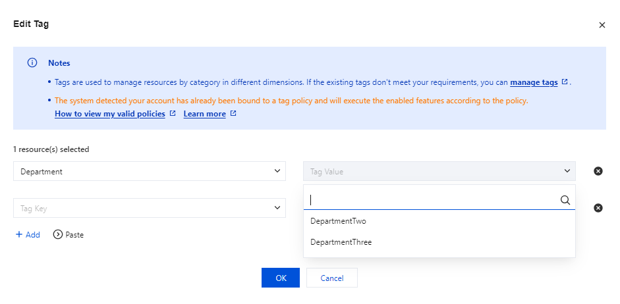Click the tag value search field
This screenshot has height=304, width=620.
[x=432, y=200]
